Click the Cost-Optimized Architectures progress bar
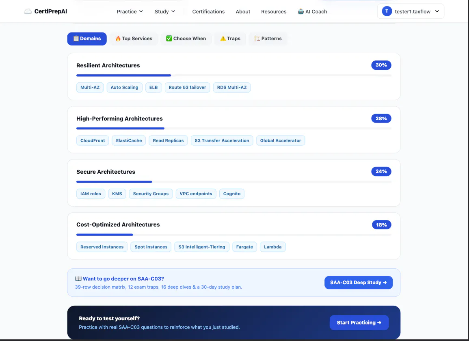This screenshot has height=341, width=469. pos(233,235)
